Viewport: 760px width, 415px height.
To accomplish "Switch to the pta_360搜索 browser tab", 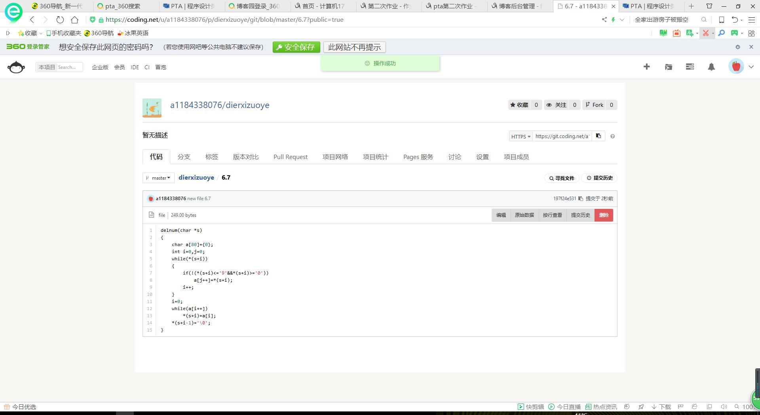I will click(125, 6).
